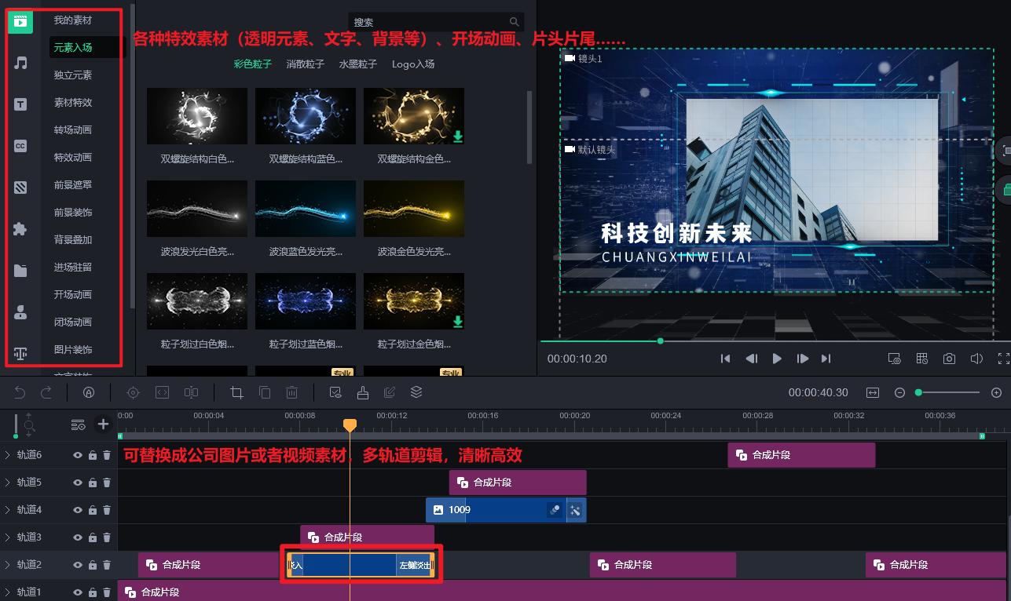Viewport: 1011px width, 601px height.
Task: Expand track 轨道1 with its chevron
Action: (8, 591)
